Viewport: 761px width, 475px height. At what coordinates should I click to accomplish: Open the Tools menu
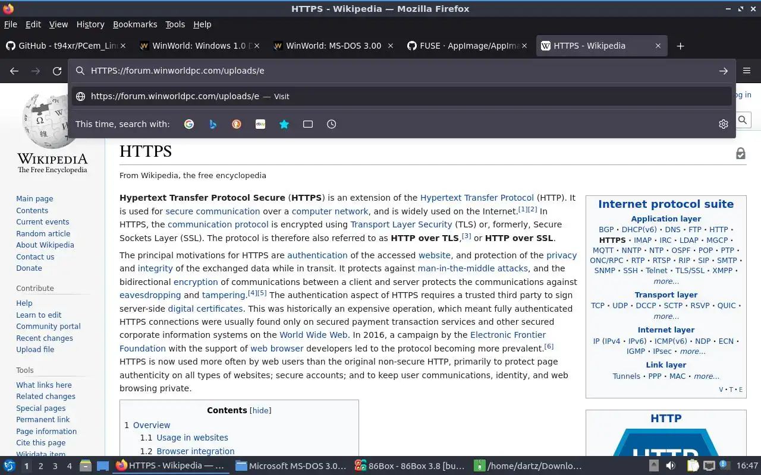[x=175, y=24]
